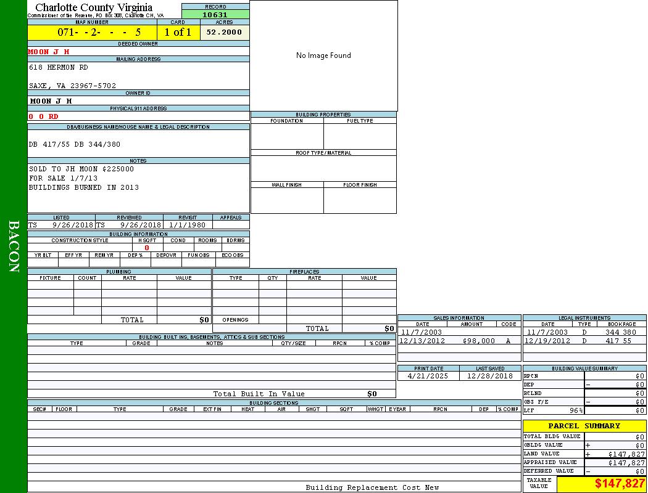Select the deeded owner name MOON J H
The image size is (648, 493).
(49, 52)
